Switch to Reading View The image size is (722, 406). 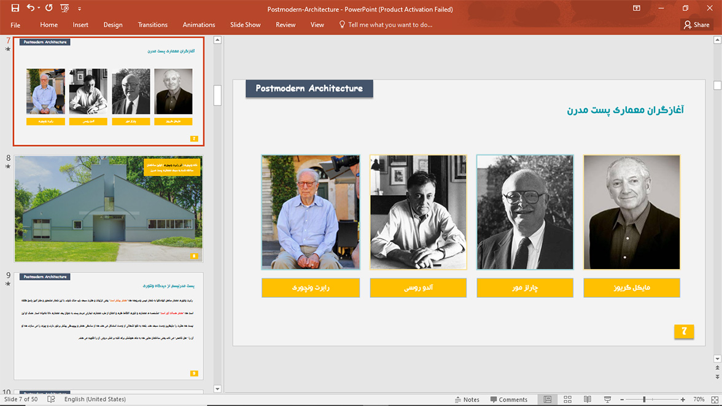pos(588,399)
